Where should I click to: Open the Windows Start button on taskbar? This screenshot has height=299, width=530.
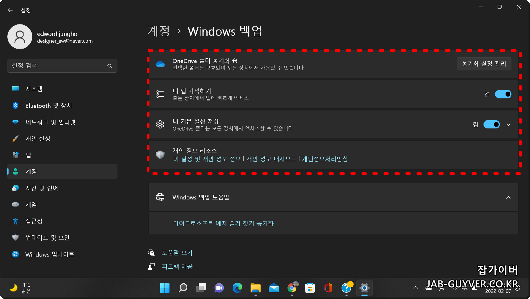coord(165,288)
